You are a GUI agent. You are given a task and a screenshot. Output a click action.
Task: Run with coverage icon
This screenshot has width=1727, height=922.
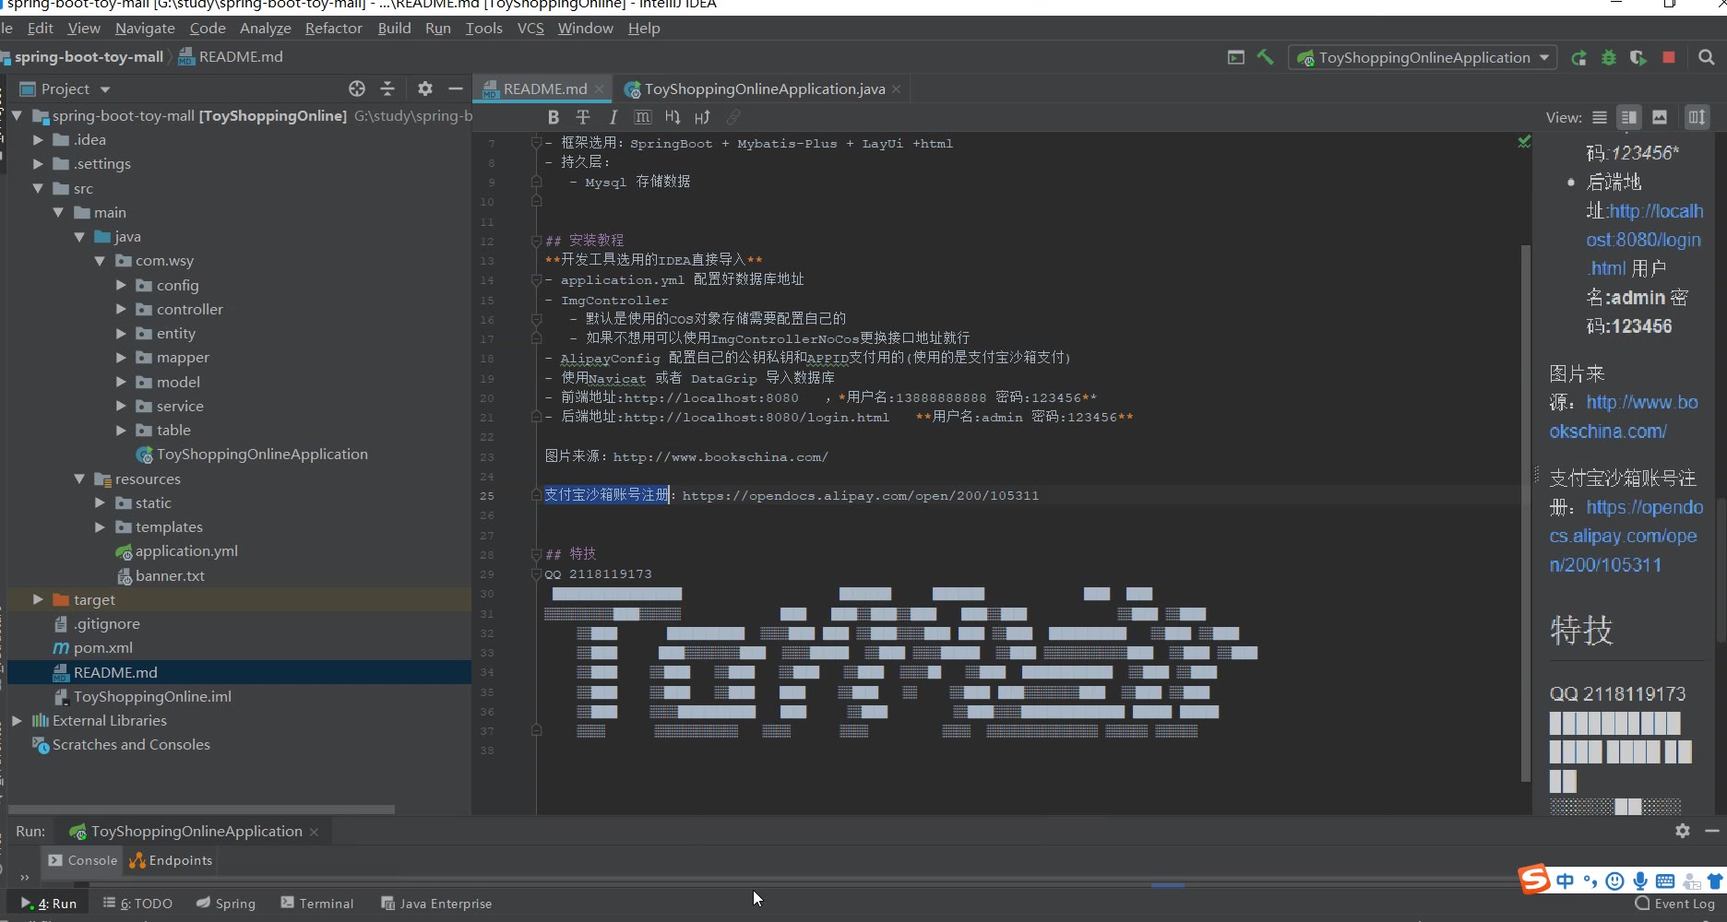coord(1638,57)
